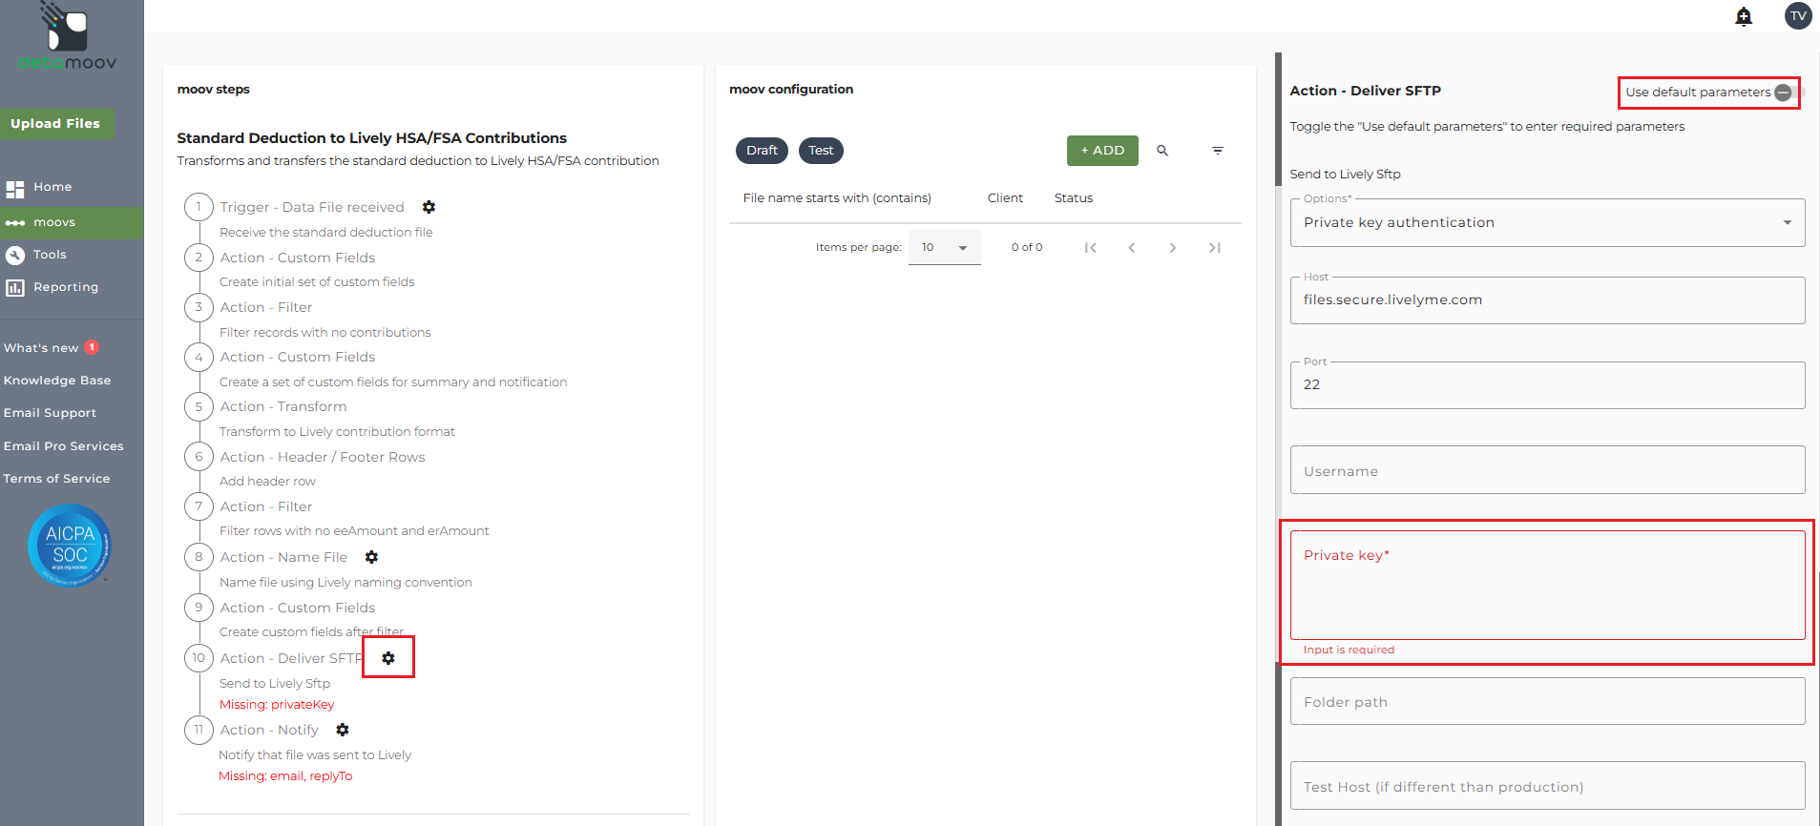Click the Status column header
The image size is (1820, 826).
click(1074, 198)
